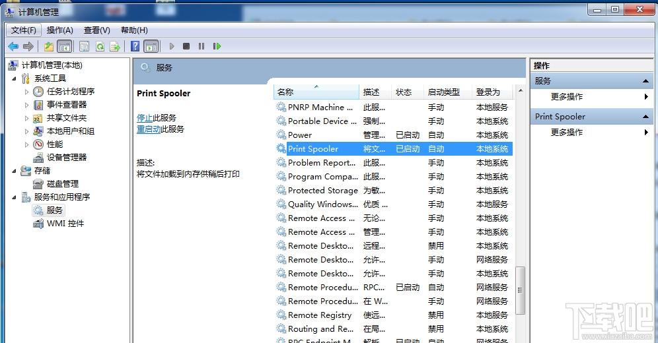This screenshot has width=658, height=343.
Task: Expand the 共享文件夹 node arrow
Action: (x=26, y=118)
